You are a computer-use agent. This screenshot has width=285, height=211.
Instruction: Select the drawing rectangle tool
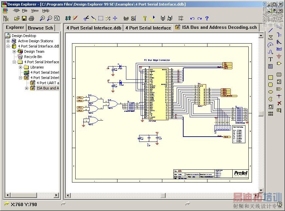[271, 77]
